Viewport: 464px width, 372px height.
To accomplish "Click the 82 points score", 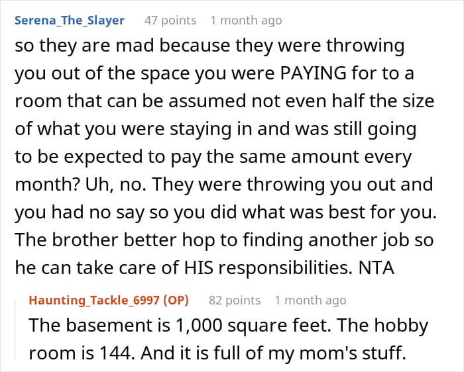I will pyautogui.click(x=235, y=301).
